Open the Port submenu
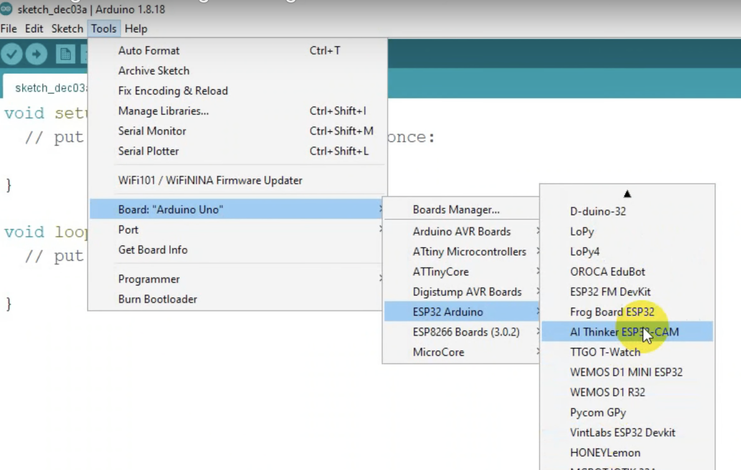Image resolution: width=741 pixels, height=470 pixels. coord(128,230)
